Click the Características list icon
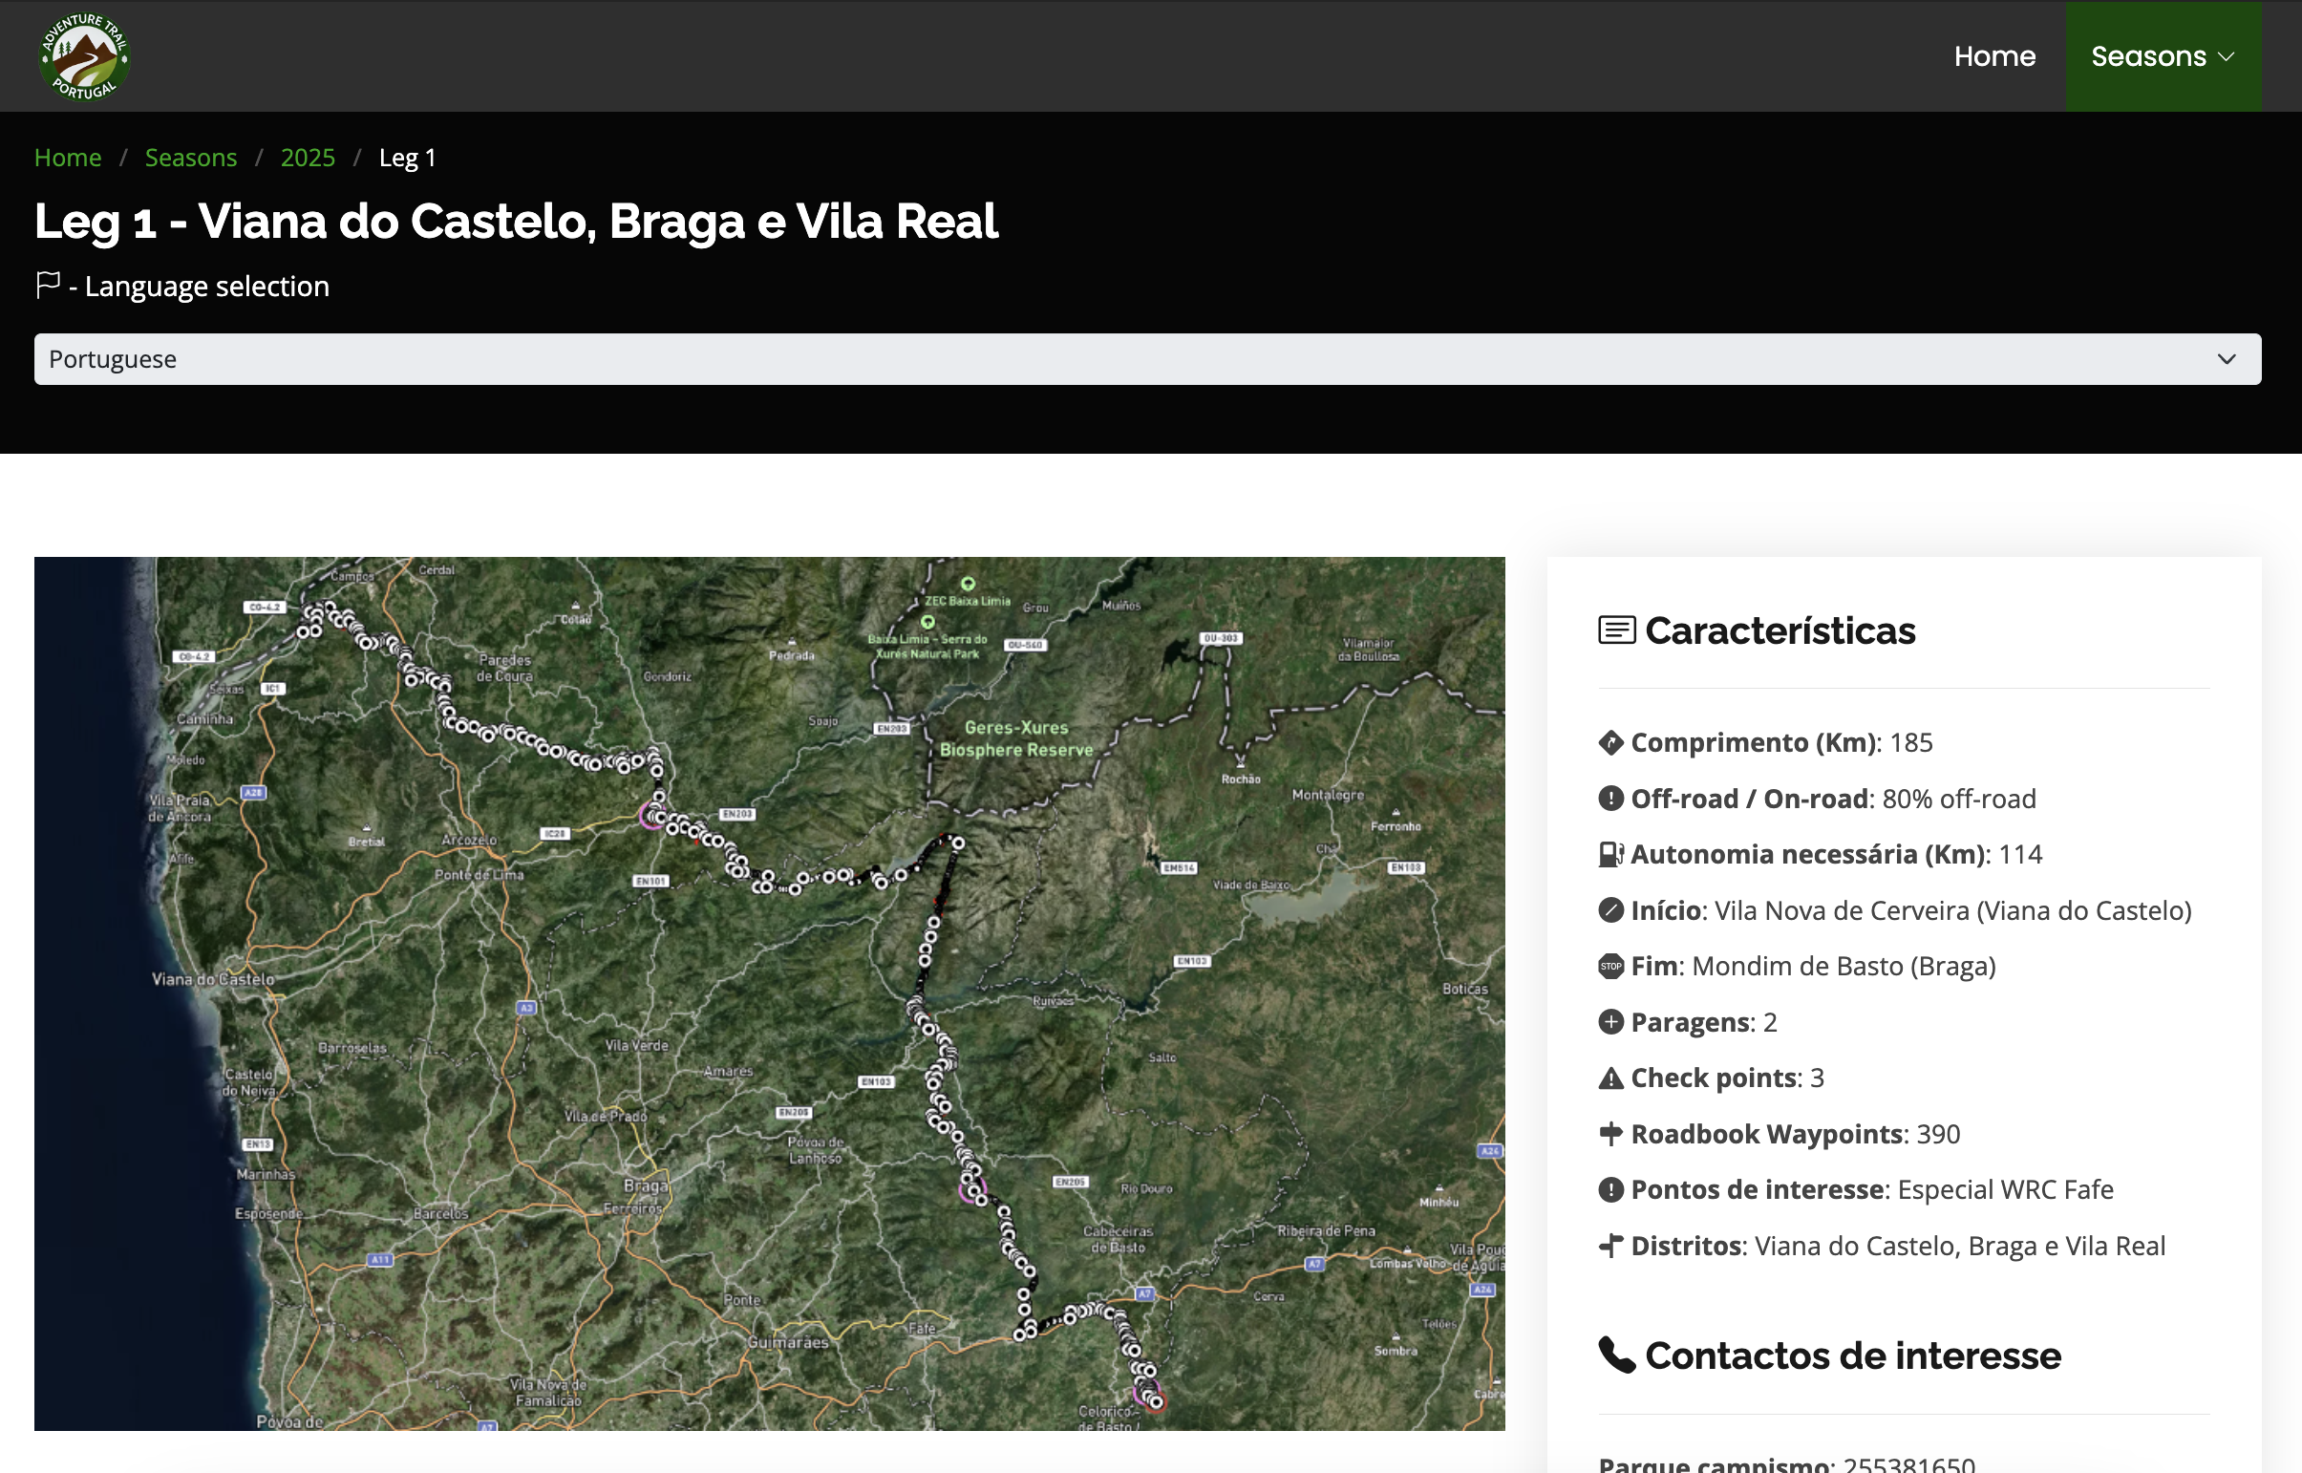This screenshot has width=2302, height=1473. (1616, 630)
